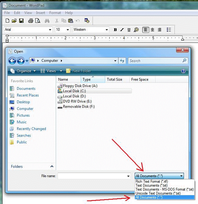Click the Find binoculars icon

(47, 21)
